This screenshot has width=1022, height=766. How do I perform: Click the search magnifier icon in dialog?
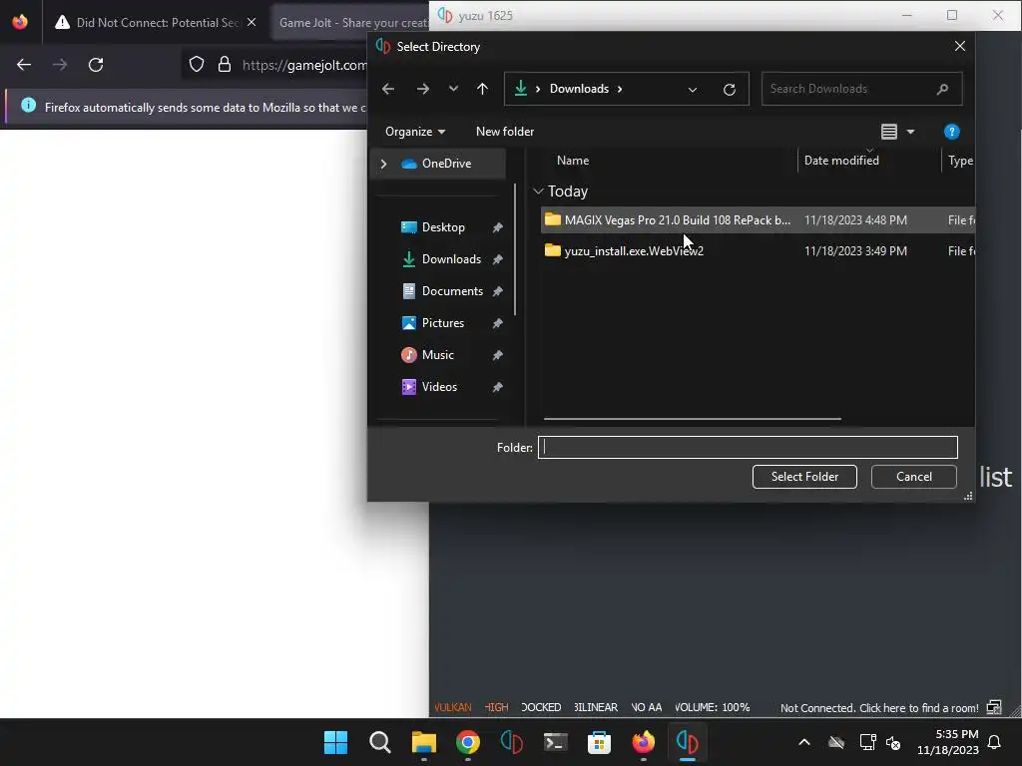coord(942,89)
